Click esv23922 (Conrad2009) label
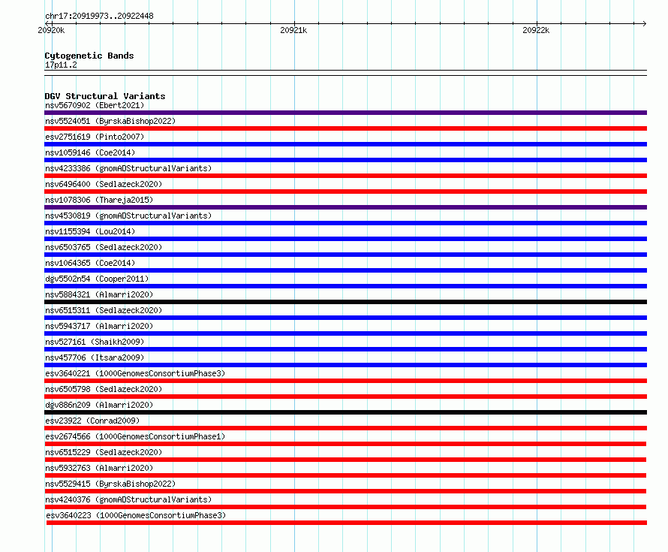The height and width of the screenshot is (552, 668). click(92, 421)
